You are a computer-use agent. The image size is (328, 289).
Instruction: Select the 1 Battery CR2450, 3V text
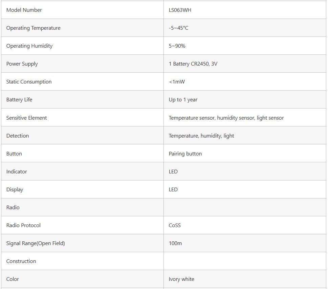[x=193, y=64]
